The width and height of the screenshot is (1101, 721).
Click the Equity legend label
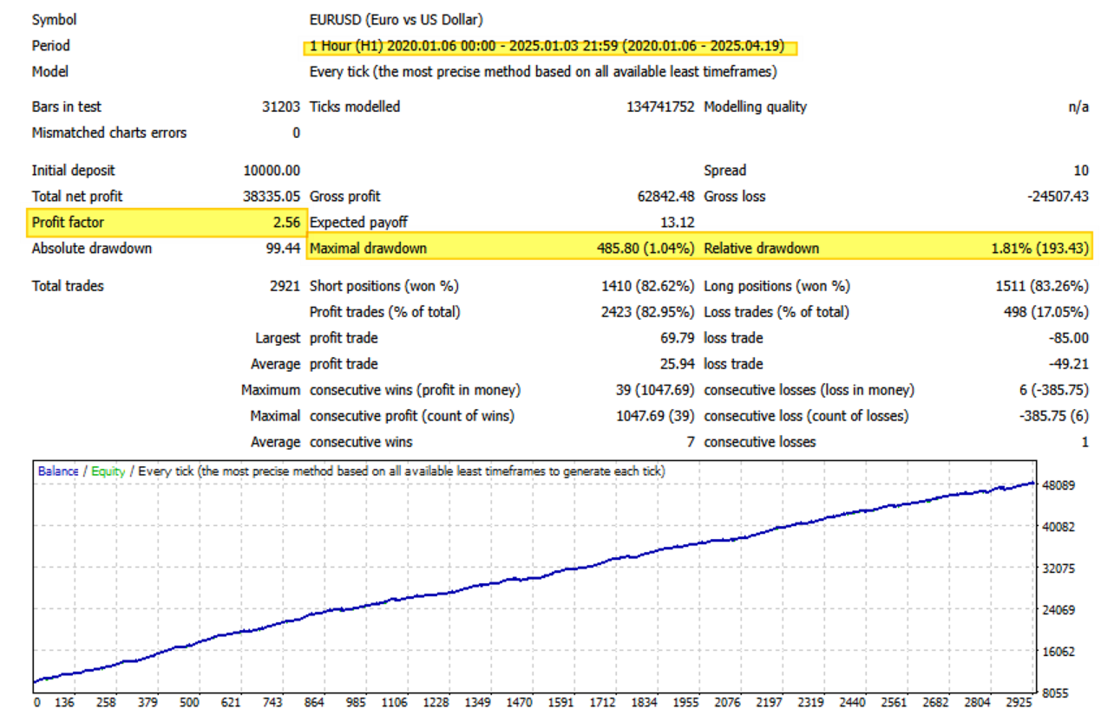108,471
